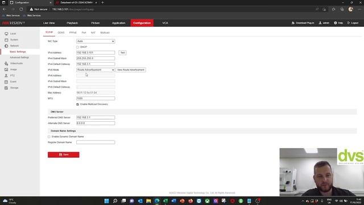Click the IPv4 Address input field

pos(96,53)
